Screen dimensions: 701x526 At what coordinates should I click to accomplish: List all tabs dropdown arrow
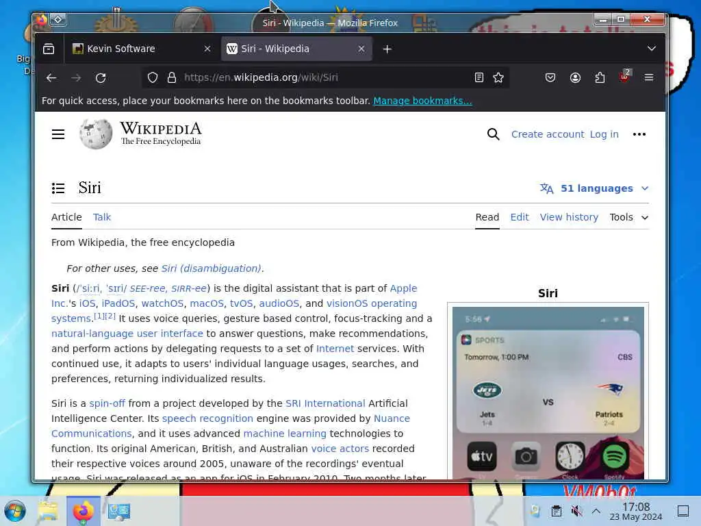(652, 49)
